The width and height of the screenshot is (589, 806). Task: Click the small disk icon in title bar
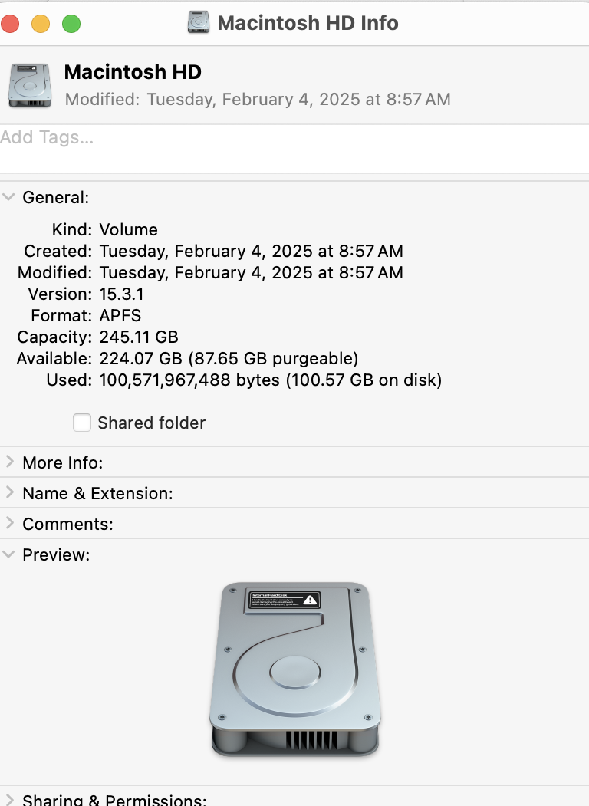pyautogui.click(x=199, y=22)
